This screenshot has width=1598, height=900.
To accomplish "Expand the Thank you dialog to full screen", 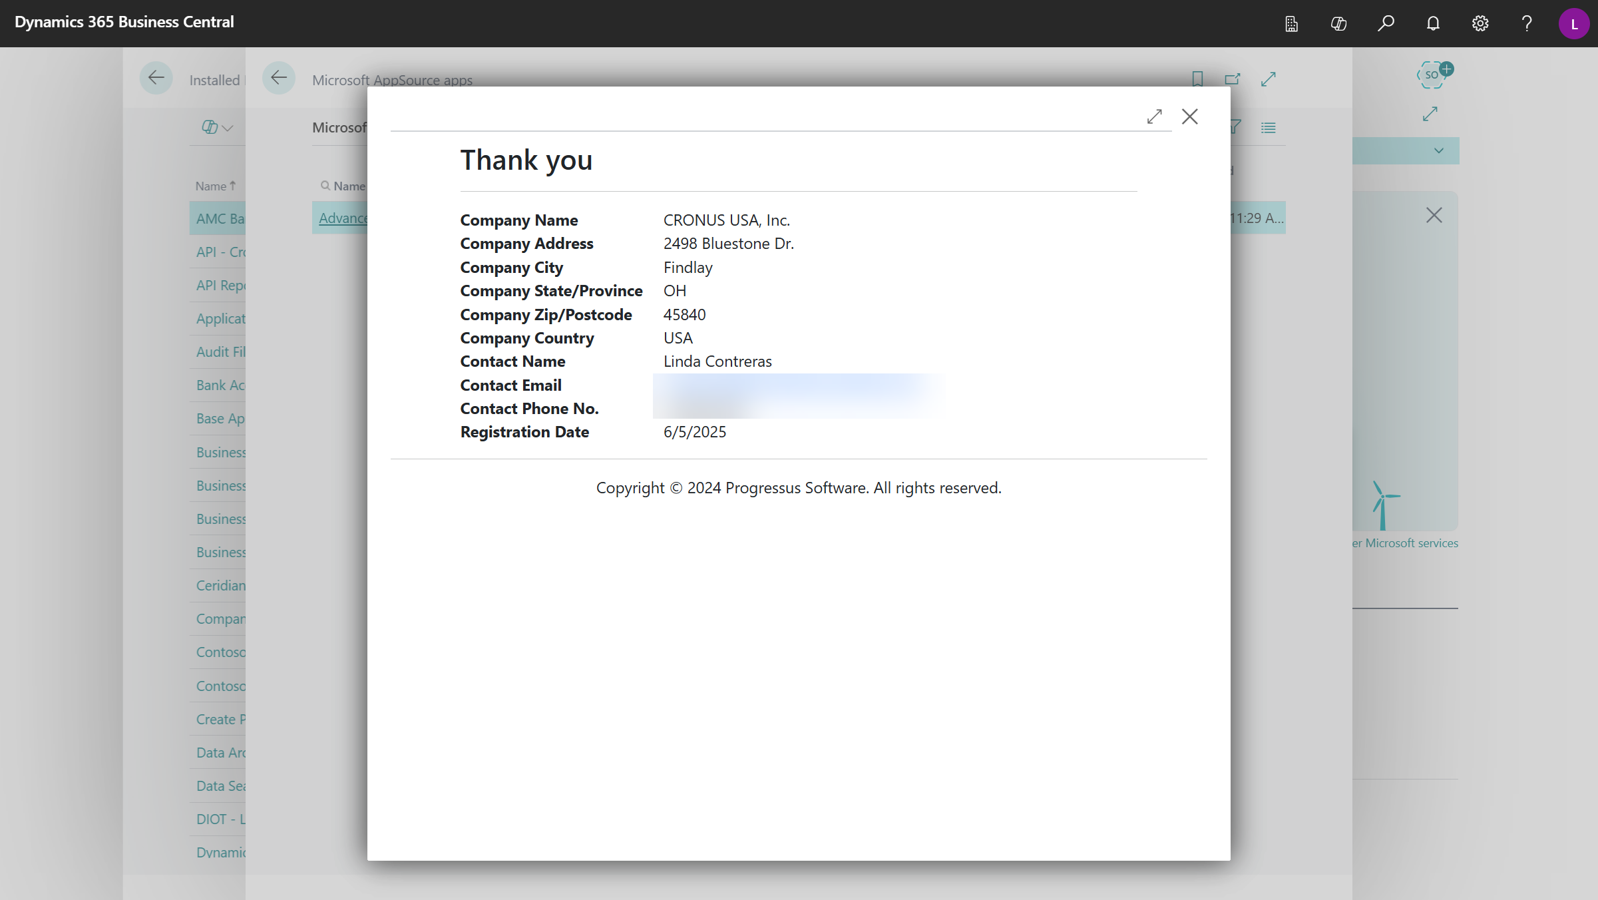I will tap(1155, 116).
